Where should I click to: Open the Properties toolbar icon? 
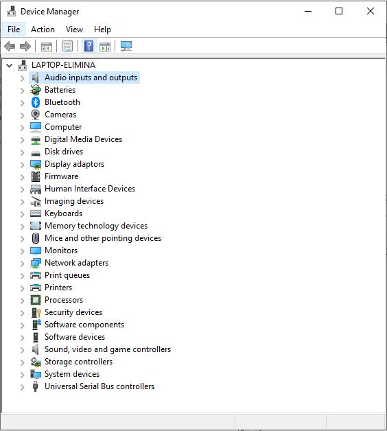click(x=68, y=46)
